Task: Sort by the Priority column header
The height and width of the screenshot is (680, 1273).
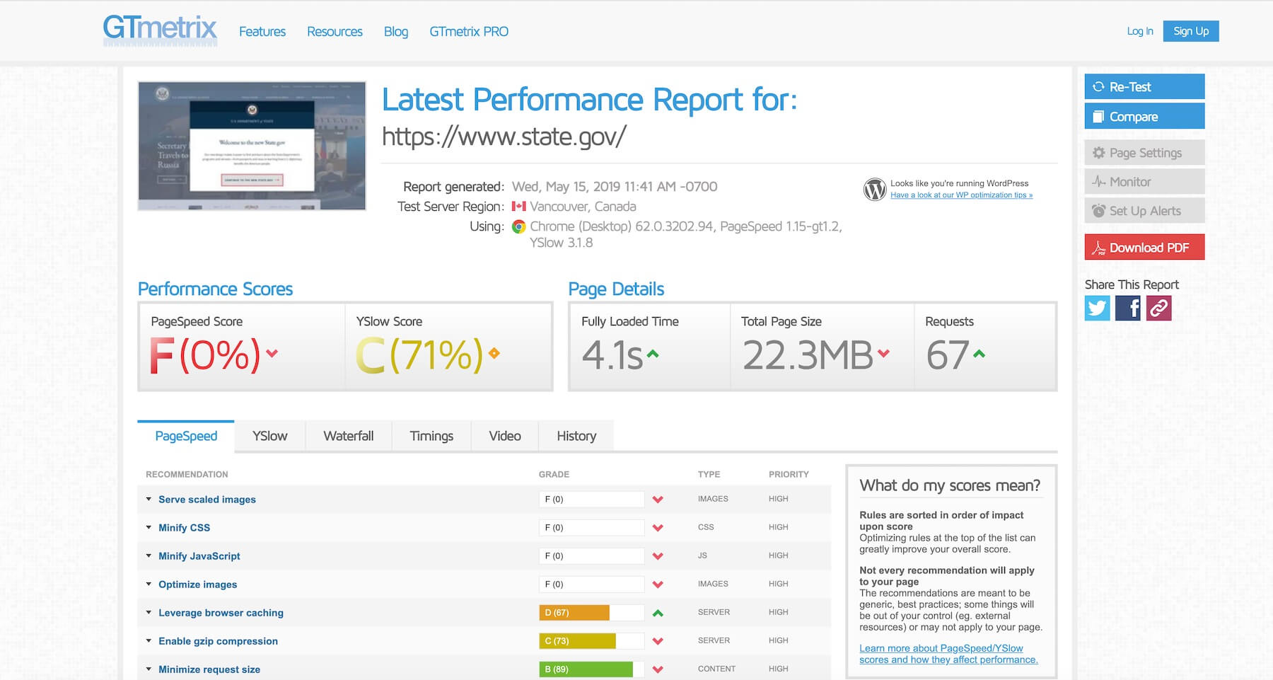Action: (x=789, y=475)
